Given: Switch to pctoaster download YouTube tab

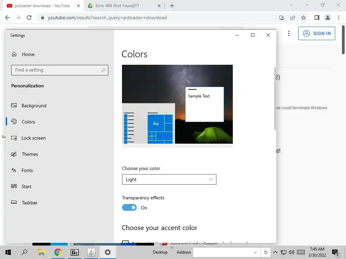Looking at the screenshot, I should click(x=42, y=6).
